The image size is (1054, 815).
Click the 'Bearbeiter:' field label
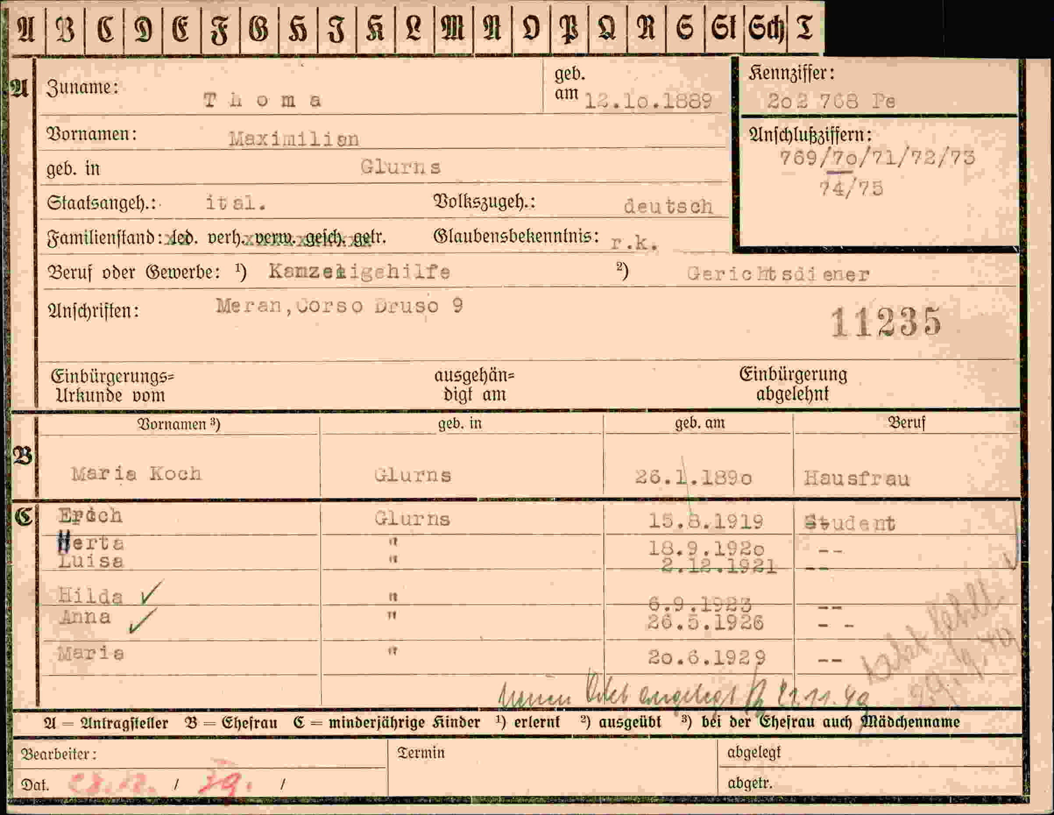(x=59, y=754)
